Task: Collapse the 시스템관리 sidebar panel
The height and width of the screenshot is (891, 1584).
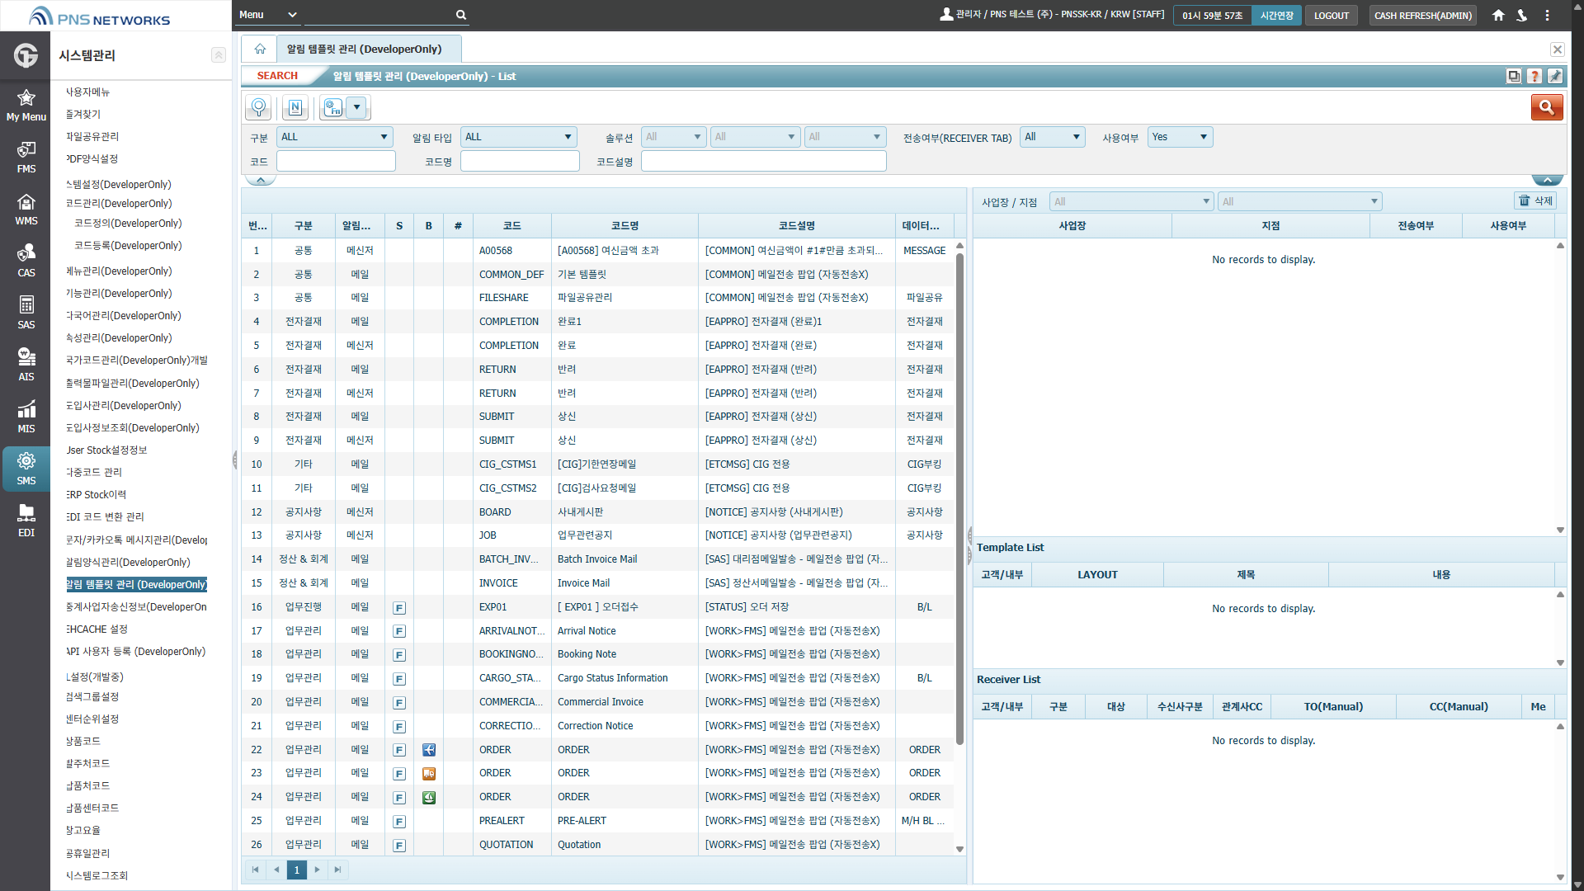Action: pos(218,54)
